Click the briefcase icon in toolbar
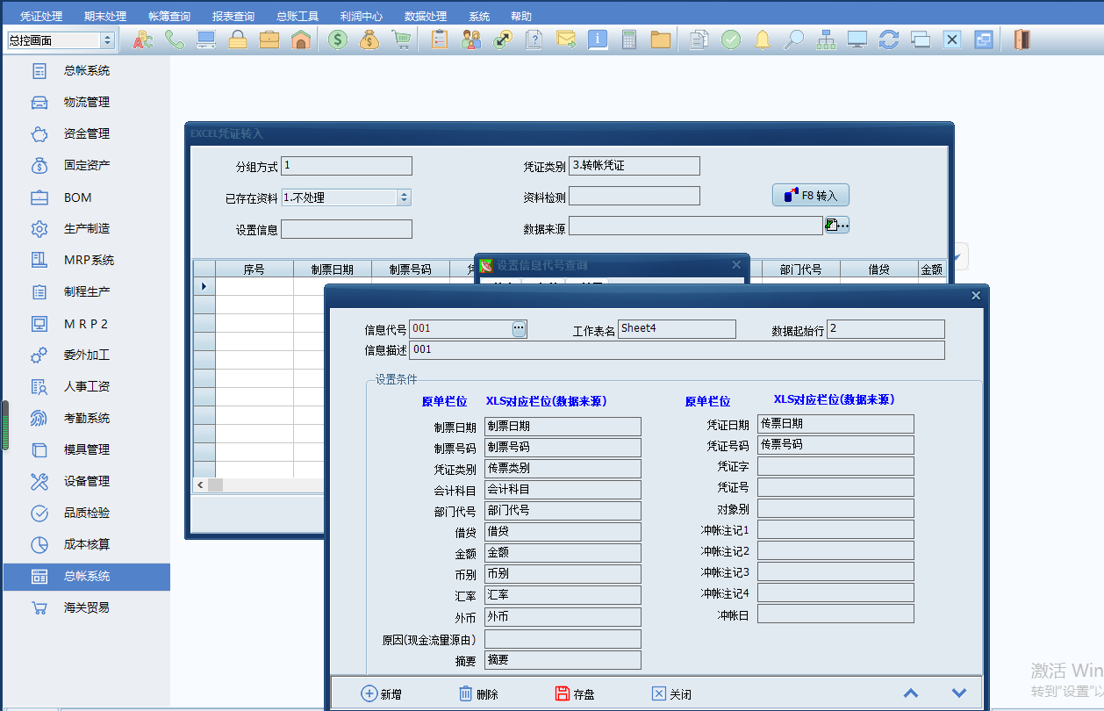 [x=269, y=39]
